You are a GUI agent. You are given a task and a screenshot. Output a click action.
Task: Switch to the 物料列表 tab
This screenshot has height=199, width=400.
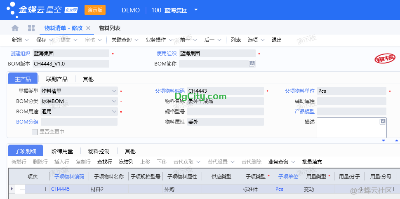(110, 28)
